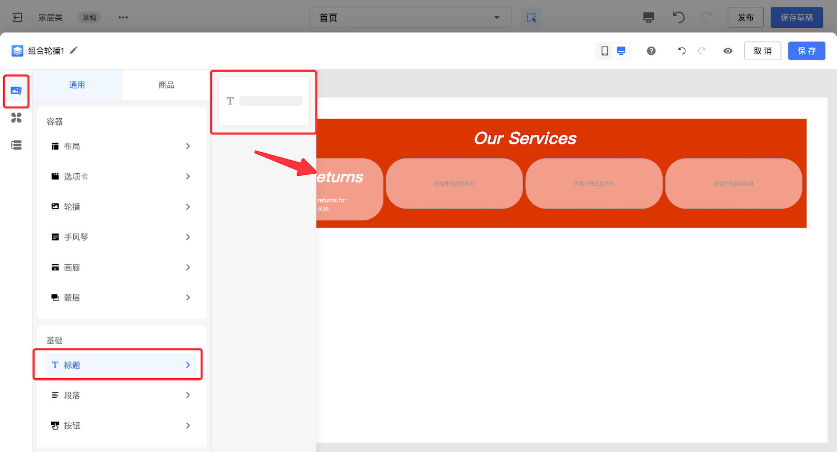Click the 保 存 save button
This screenshot has height=452, width=837.
(x=806, y=51)
